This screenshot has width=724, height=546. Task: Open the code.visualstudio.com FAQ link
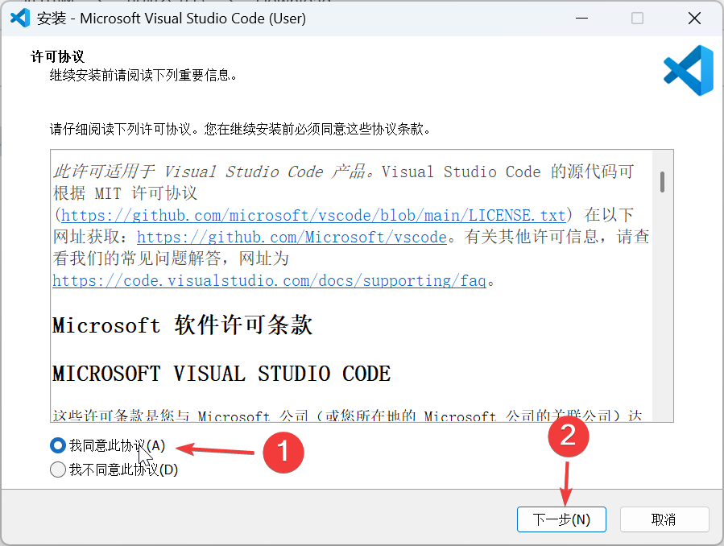(269, 280)
